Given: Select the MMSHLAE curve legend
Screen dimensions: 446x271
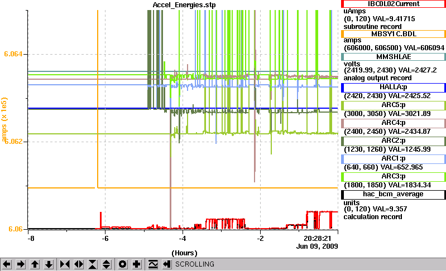Looking at the screenshot, I should point(394,57).
